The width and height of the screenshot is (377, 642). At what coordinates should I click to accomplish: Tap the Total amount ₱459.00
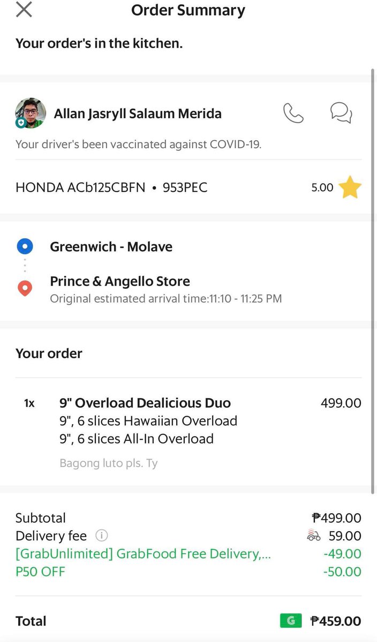point(336,621)
